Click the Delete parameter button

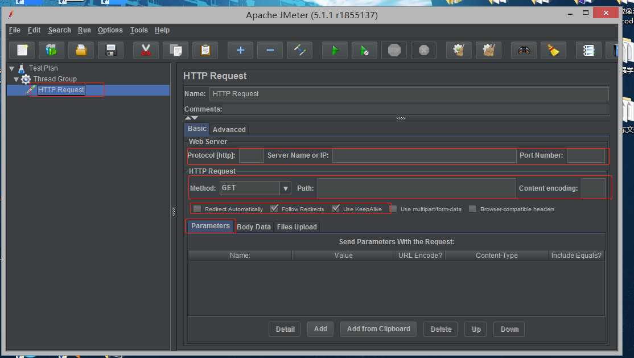[440, 330]
